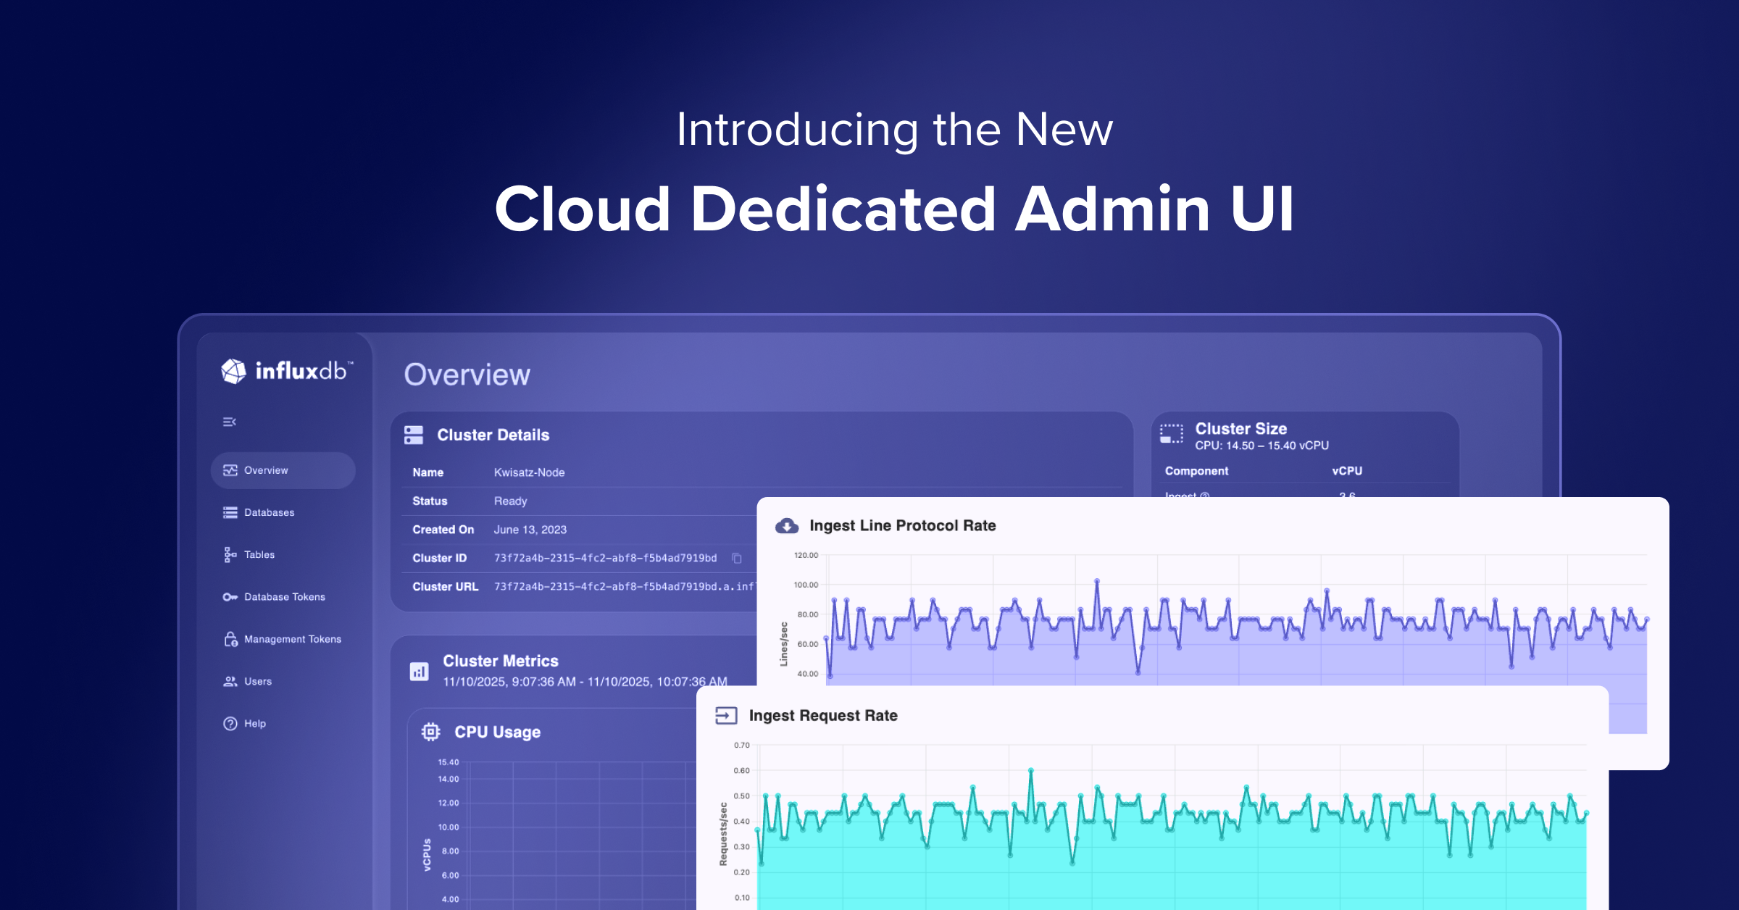
Task: Open the Databases sidebar item
Action: (x=268, y=512)
